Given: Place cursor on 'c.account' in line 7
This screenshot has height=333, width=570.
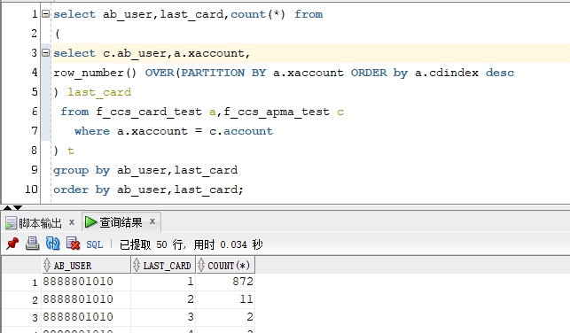Looking at the screenshot, I should coord(240,131).
